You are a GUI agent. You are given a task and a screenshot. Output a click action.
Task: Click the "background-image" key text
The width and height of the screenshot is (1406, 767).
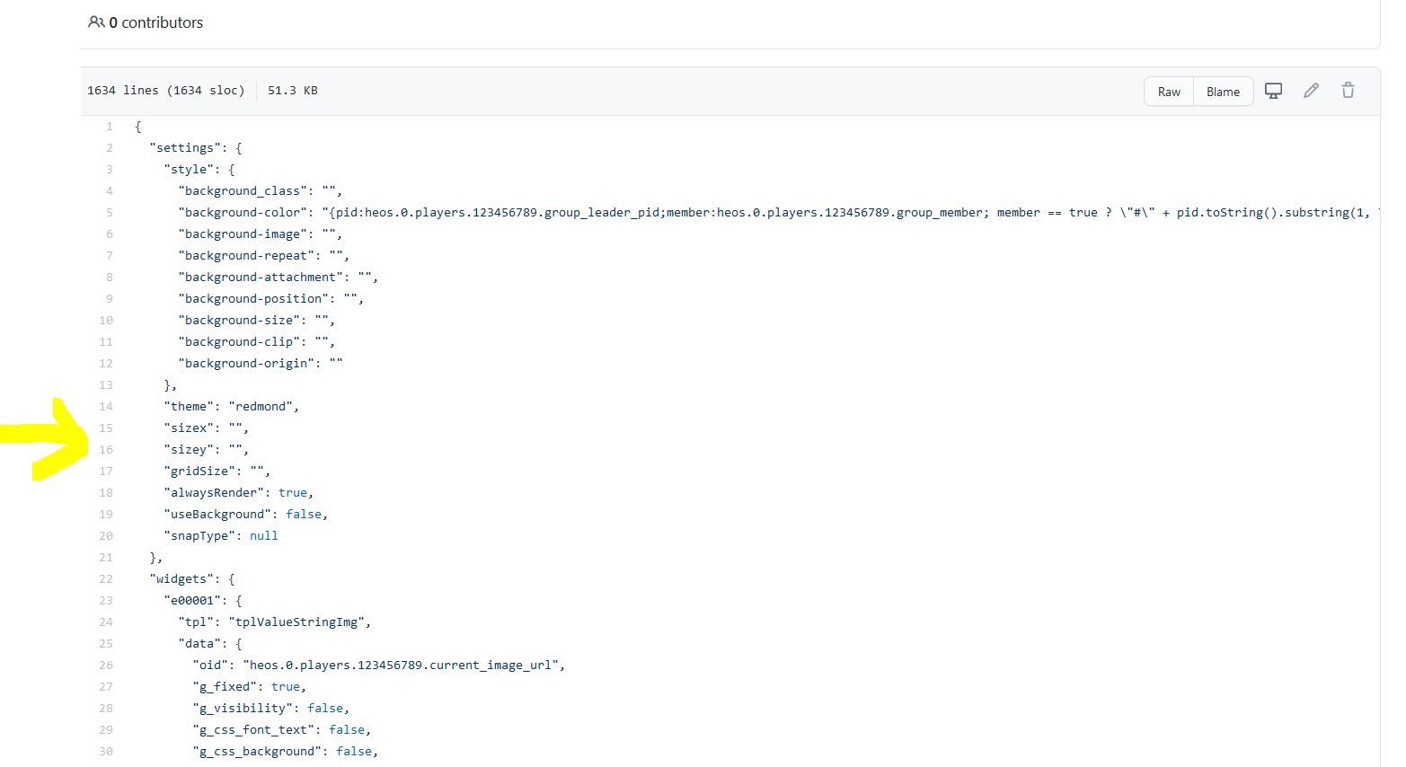pyautogui.click(x=243, y=234)
